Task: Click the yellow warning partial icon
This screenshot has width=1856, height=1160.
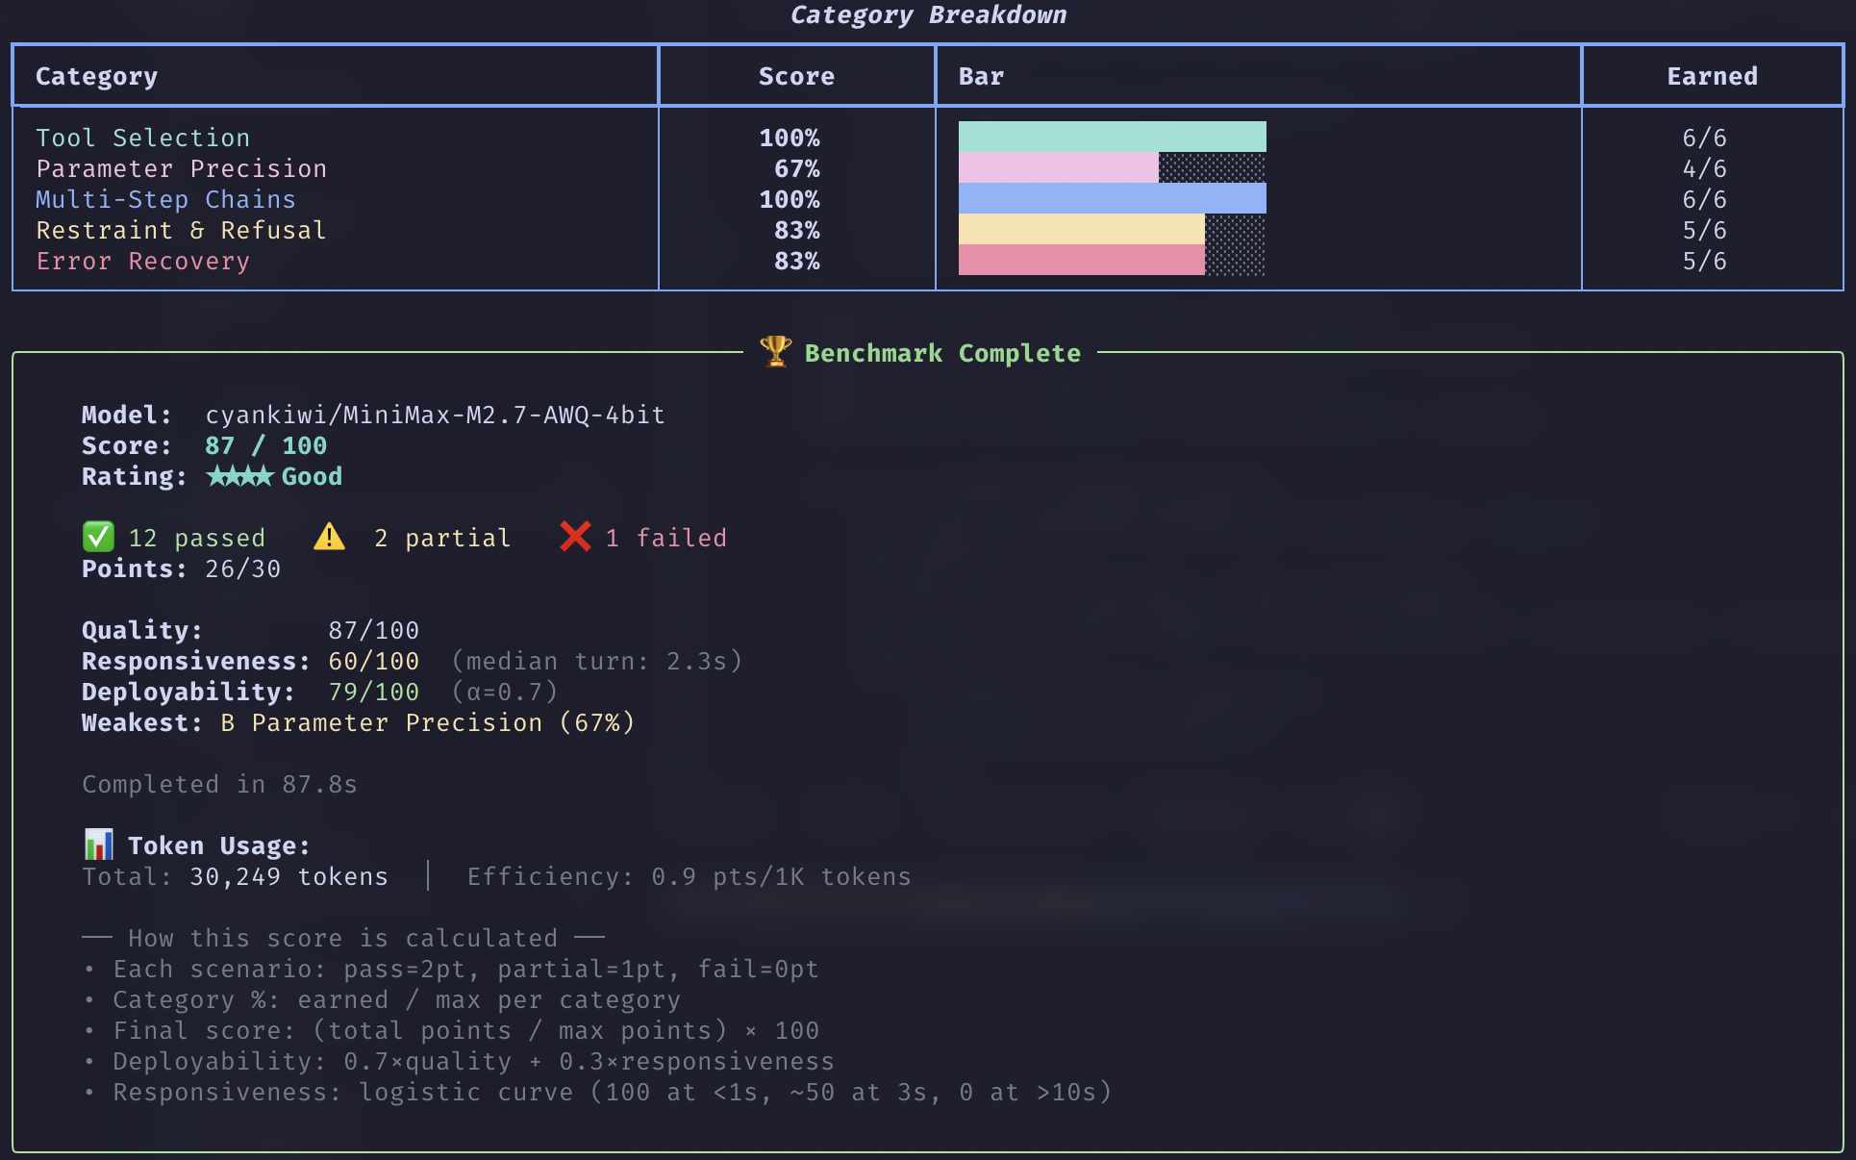Action: point(329,537)
